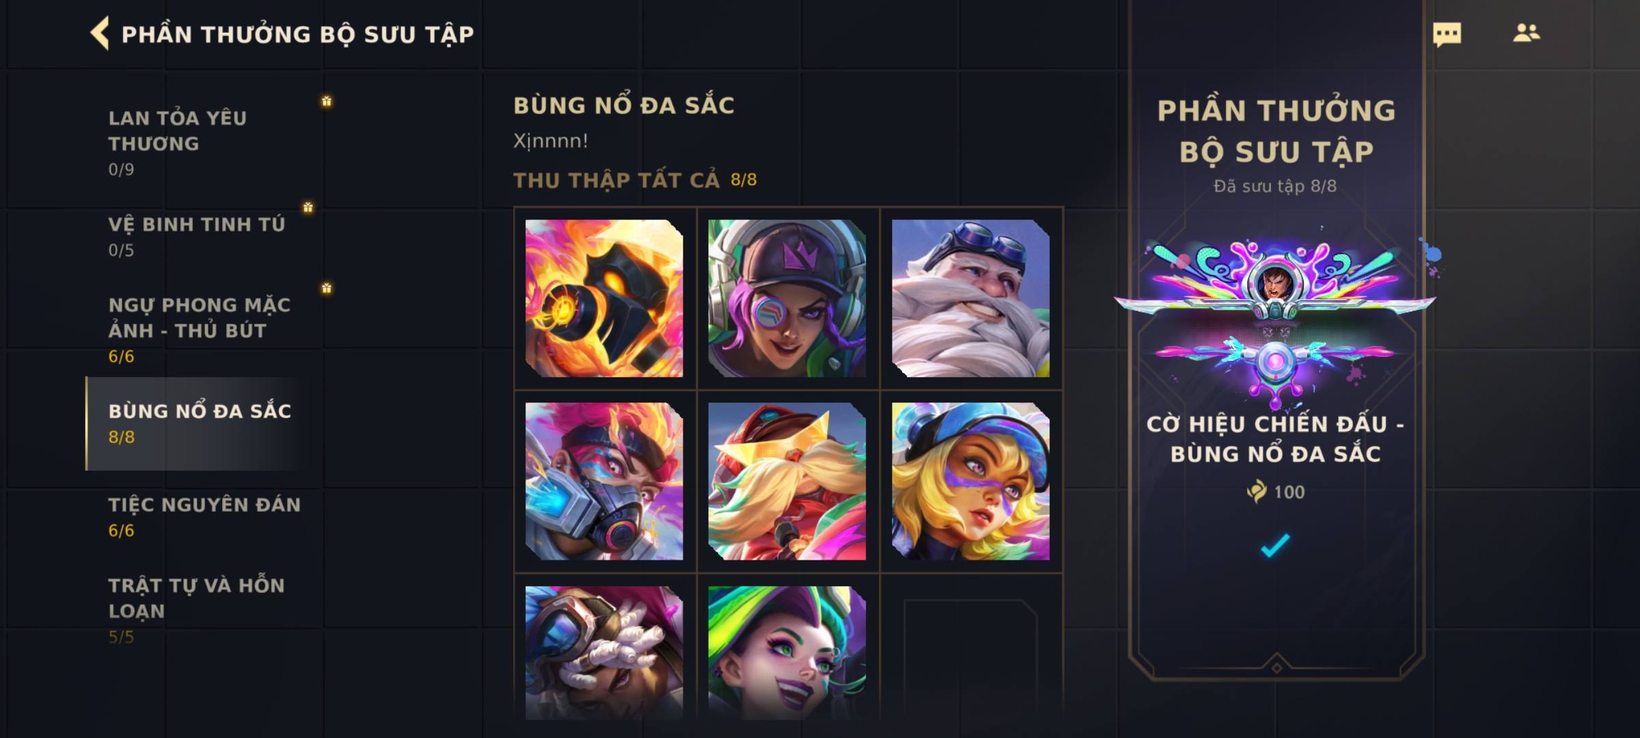Select the goggles with white dreadlocks portrait
Screen dimensions: 1640x738
pyautogui.click(x=604, y=653)
